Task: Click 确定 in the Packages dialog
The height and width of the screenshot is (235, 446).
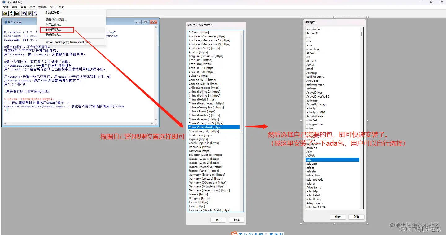Action: tap(338, 217)
